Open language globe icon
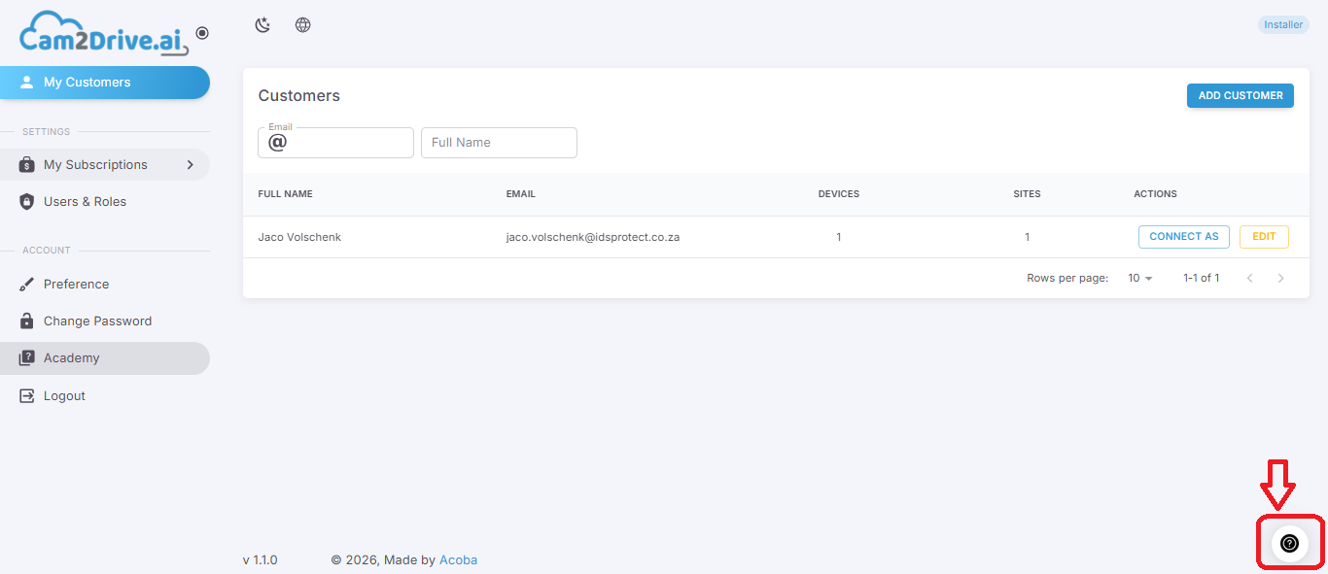This screenshot has width=1328, height=574. tap(303, 25)
